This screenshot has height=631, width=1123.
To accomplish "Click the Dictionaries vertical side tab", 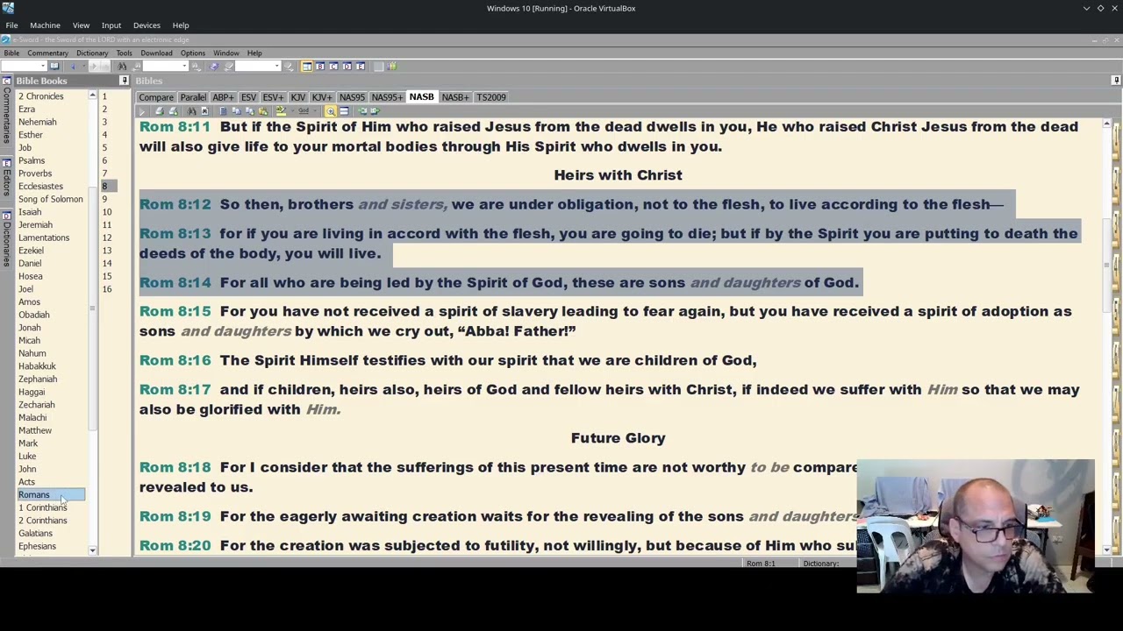I will click(6, 241).
